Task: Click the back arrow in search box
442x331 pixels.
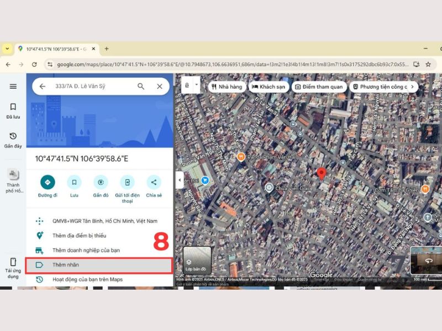Action: click(43, 87)
